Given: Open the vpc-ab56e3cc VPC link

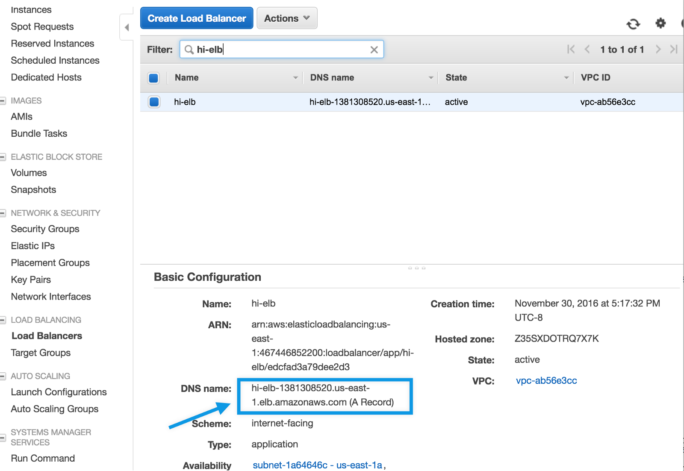Looking at the screenshot, I should coord(546,380).
